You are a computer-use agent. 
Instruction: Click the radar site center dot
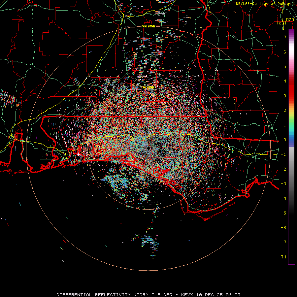click(x=148, y=148)
